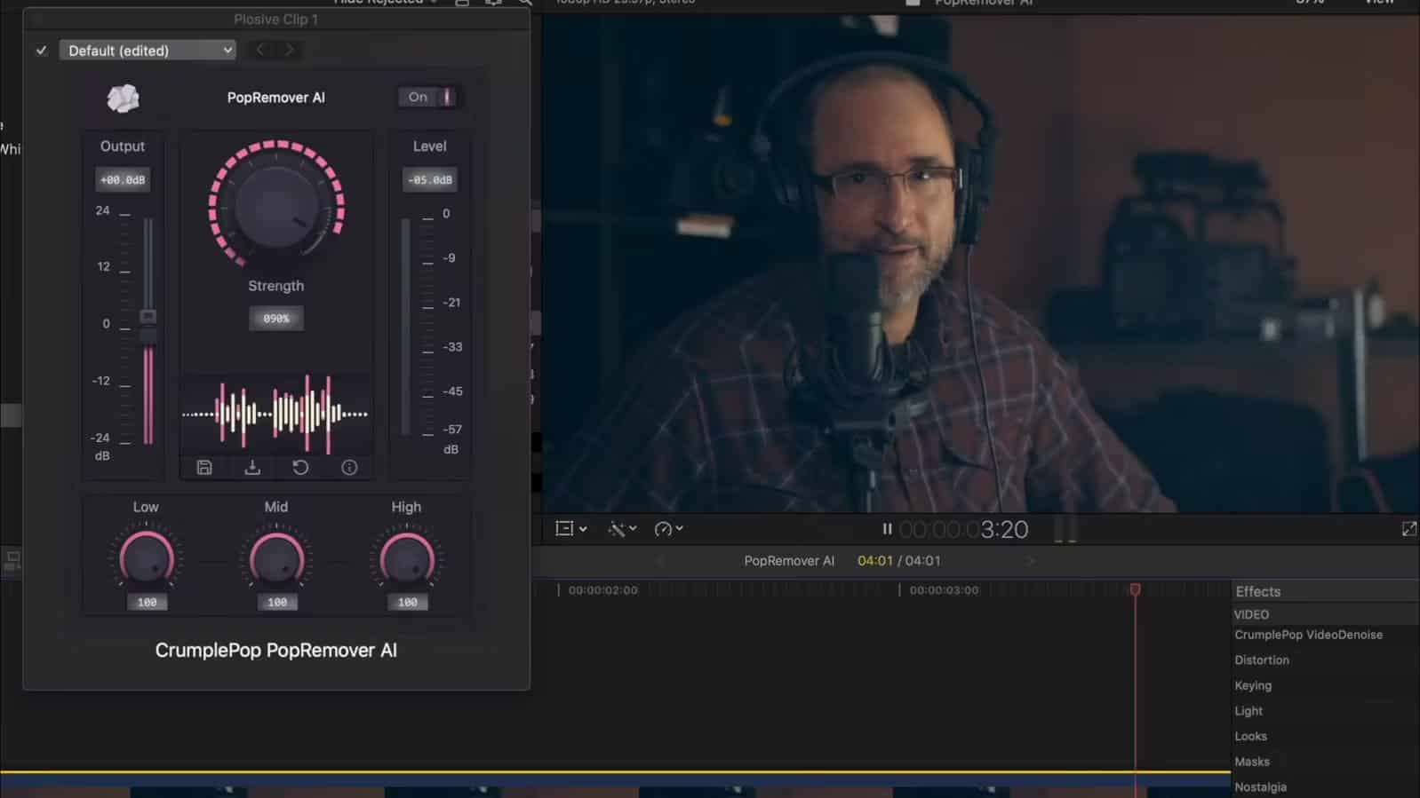Select the Distortion effects category
1420x798 pixels.
pyautogui.click(x=1262, y=660)
